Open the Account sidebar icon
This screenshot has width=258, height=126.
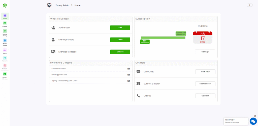(x=5, y=58)
